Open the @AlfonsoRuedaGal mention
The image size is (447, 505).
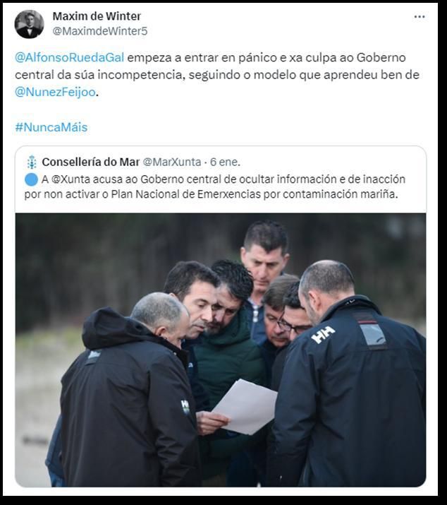[69, 57]
